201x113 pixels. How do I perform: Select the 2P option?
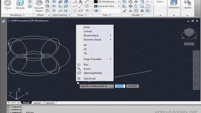tap(95, 49)
